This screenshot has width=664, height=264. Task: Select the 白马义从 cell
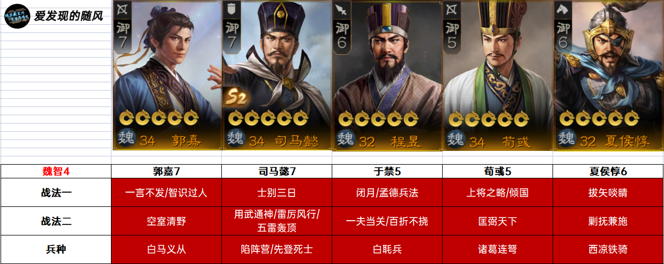166,249
